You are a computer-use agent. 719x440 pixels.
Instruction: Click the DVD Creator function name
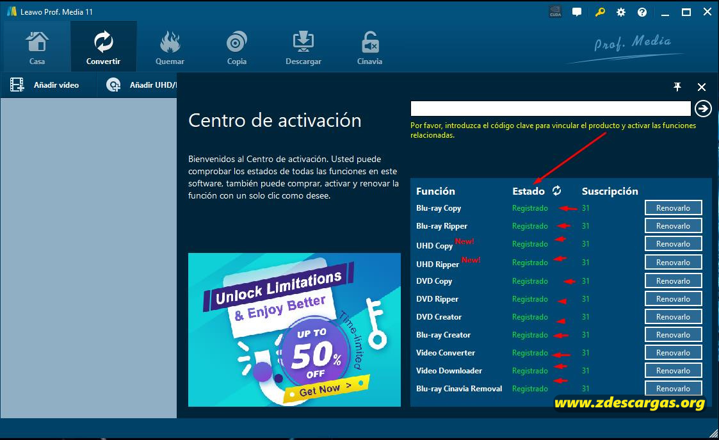coord(439,316)
